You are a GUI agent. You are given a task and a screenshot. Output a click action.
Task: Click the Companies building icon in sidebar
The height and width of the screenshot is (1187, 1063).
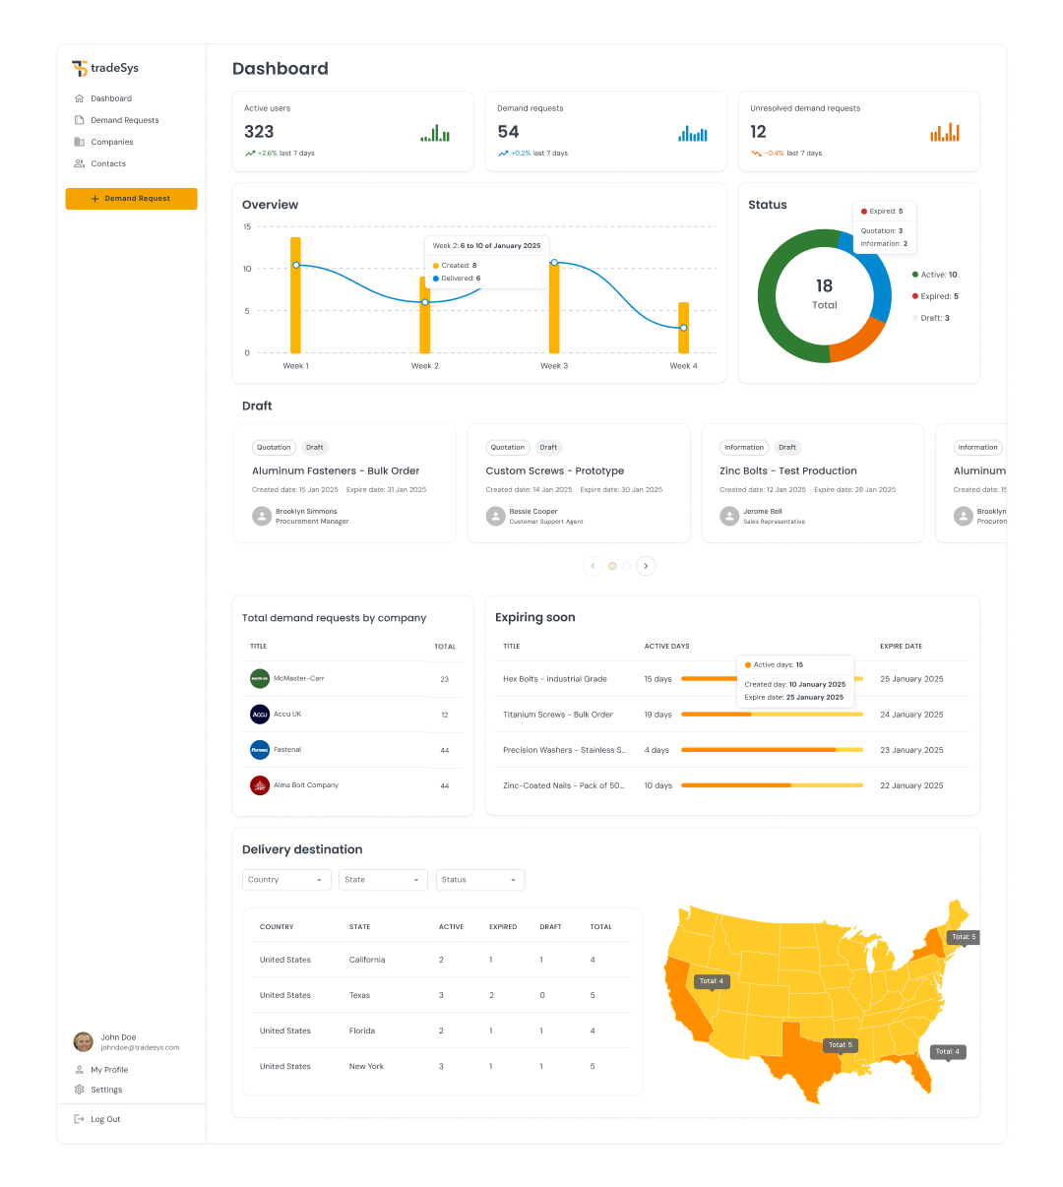[x=80, y=142]
